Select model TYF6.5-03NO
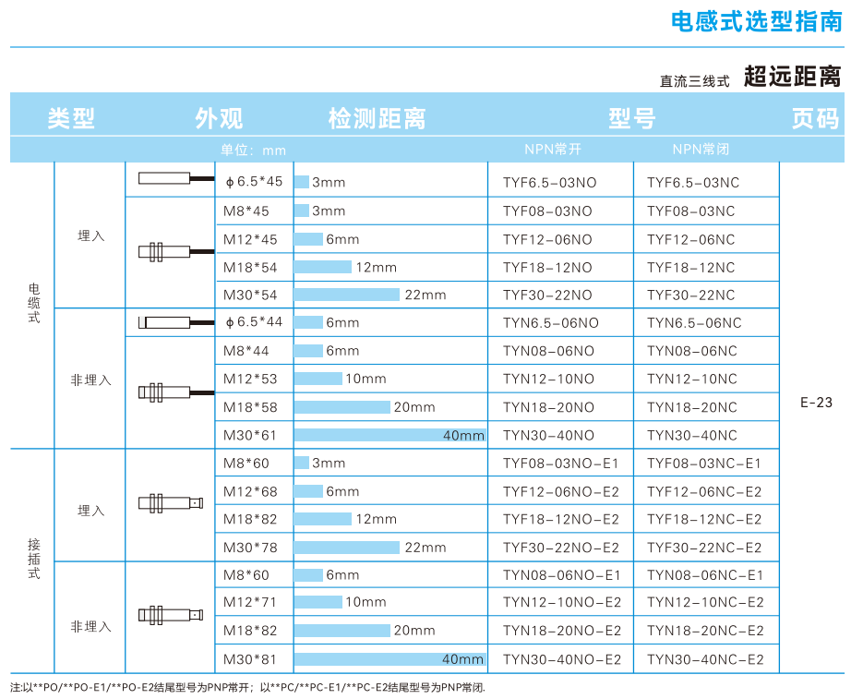 [549, 183]
